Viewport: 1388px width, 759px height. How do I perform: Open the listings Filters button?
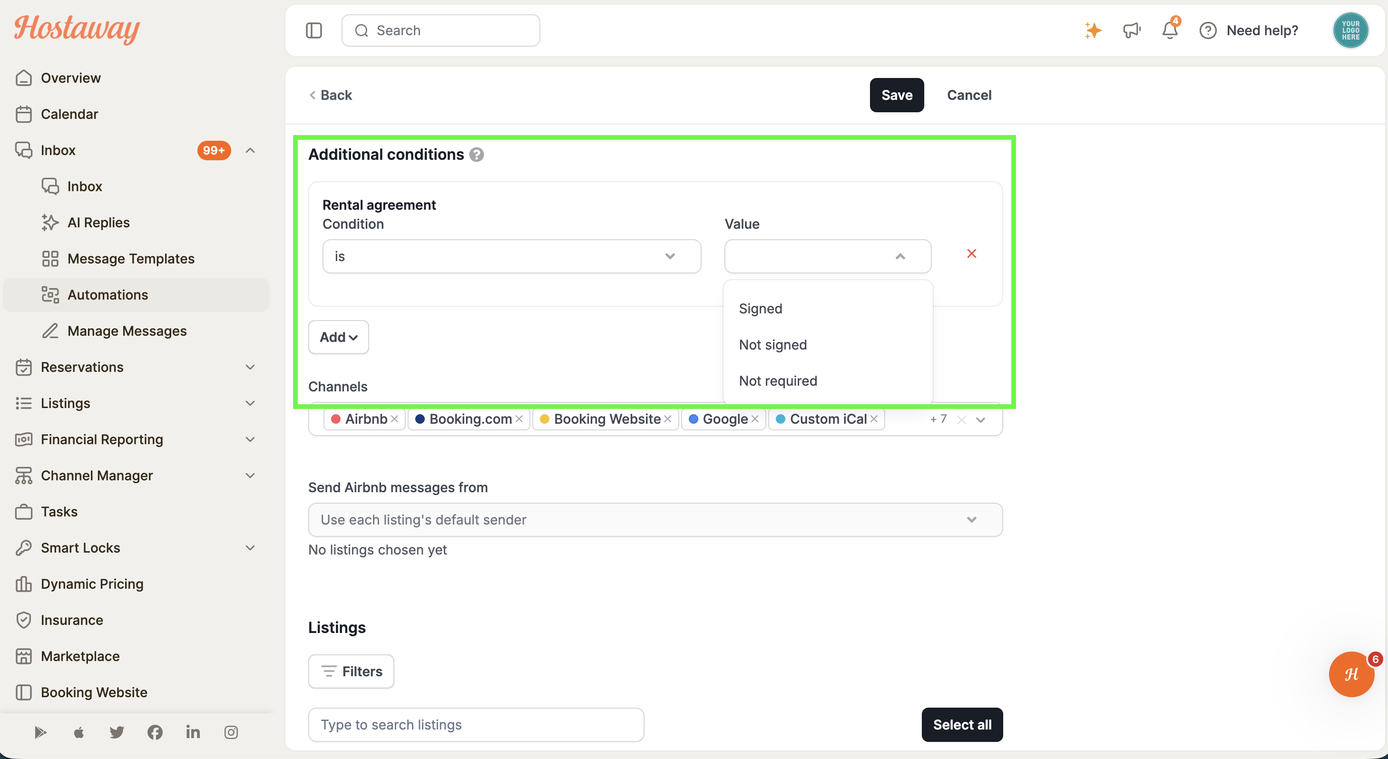(352, 671)
